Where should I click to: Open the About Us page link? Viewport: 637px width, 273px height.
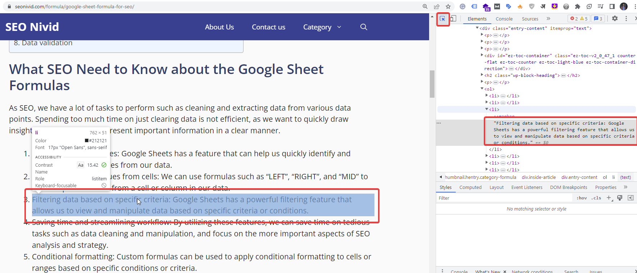click(x=219, y=27)
